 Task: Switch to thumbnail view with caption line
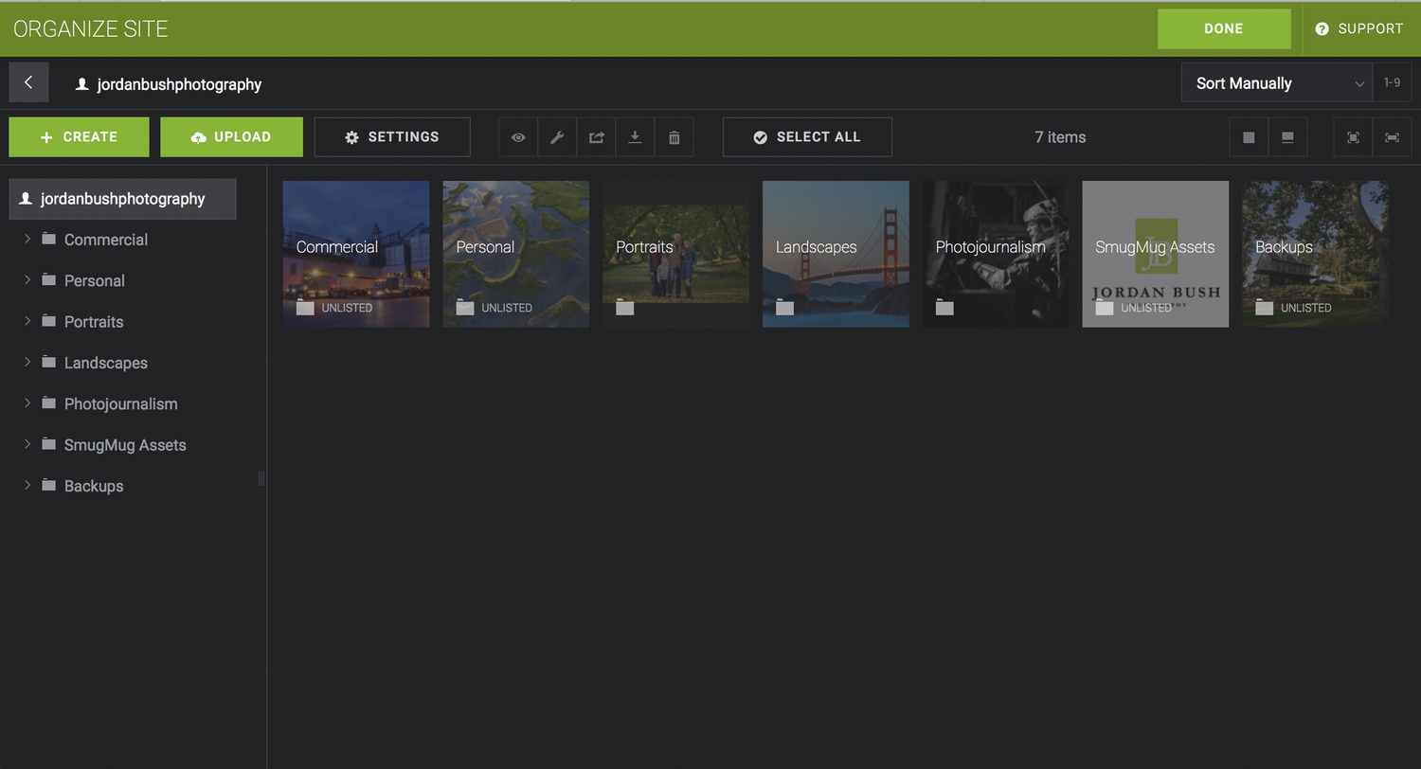[1287, 137]
